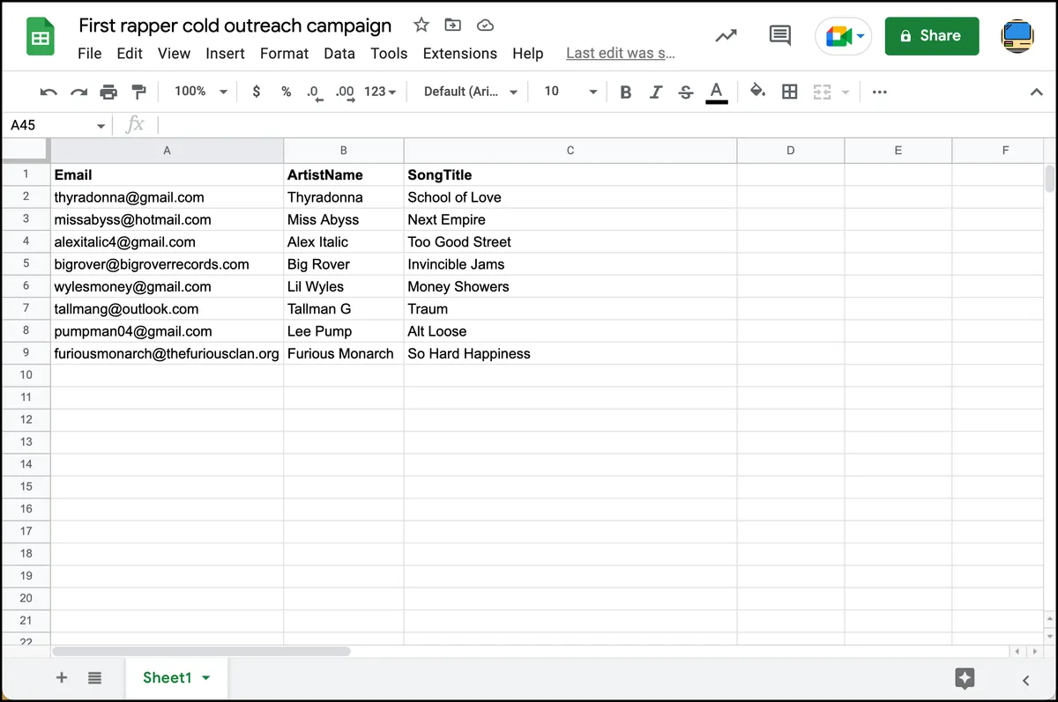
Task: Click the cell Too Good Street
Action: [570, 241]
